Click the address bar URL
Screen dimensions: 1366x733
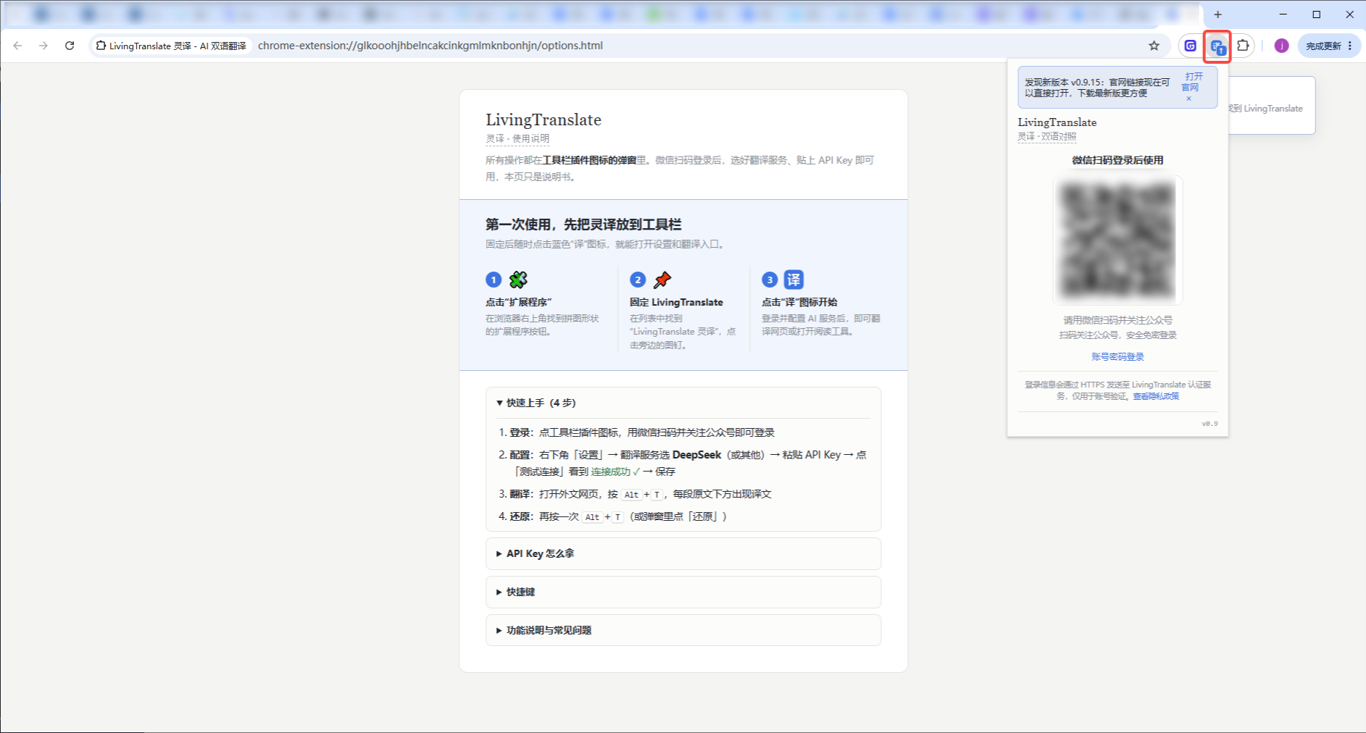click(430, 46)
